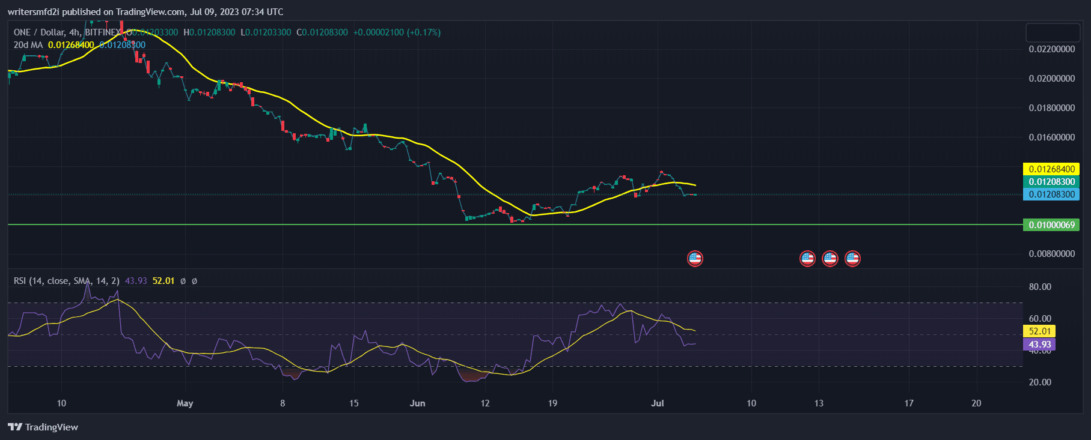Click the green 0.01000069 price label
This screenshot has width=1091, height=440.
1051,225
